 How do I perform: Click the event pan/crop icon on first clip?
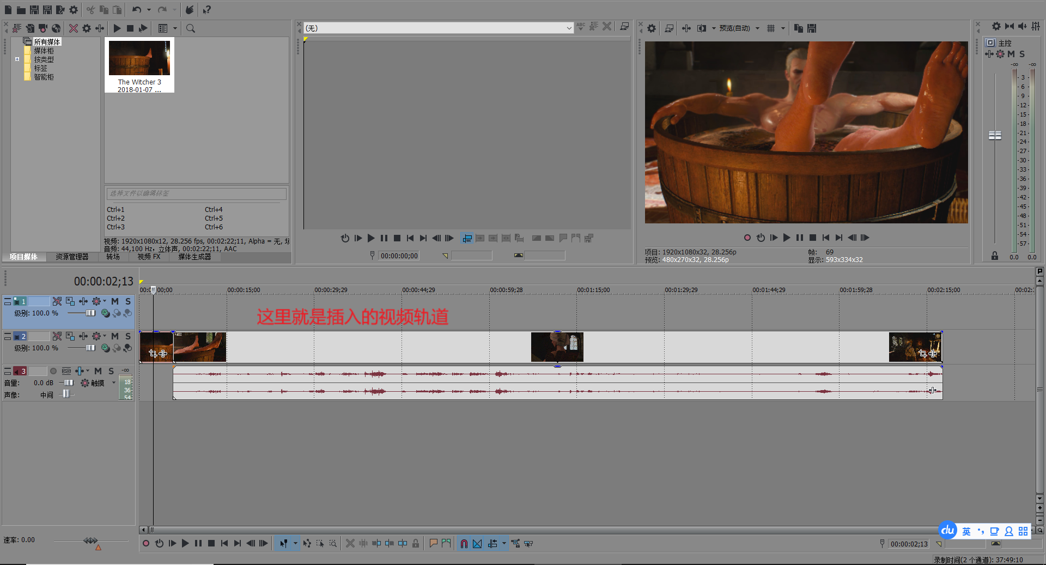coord(153,354)
